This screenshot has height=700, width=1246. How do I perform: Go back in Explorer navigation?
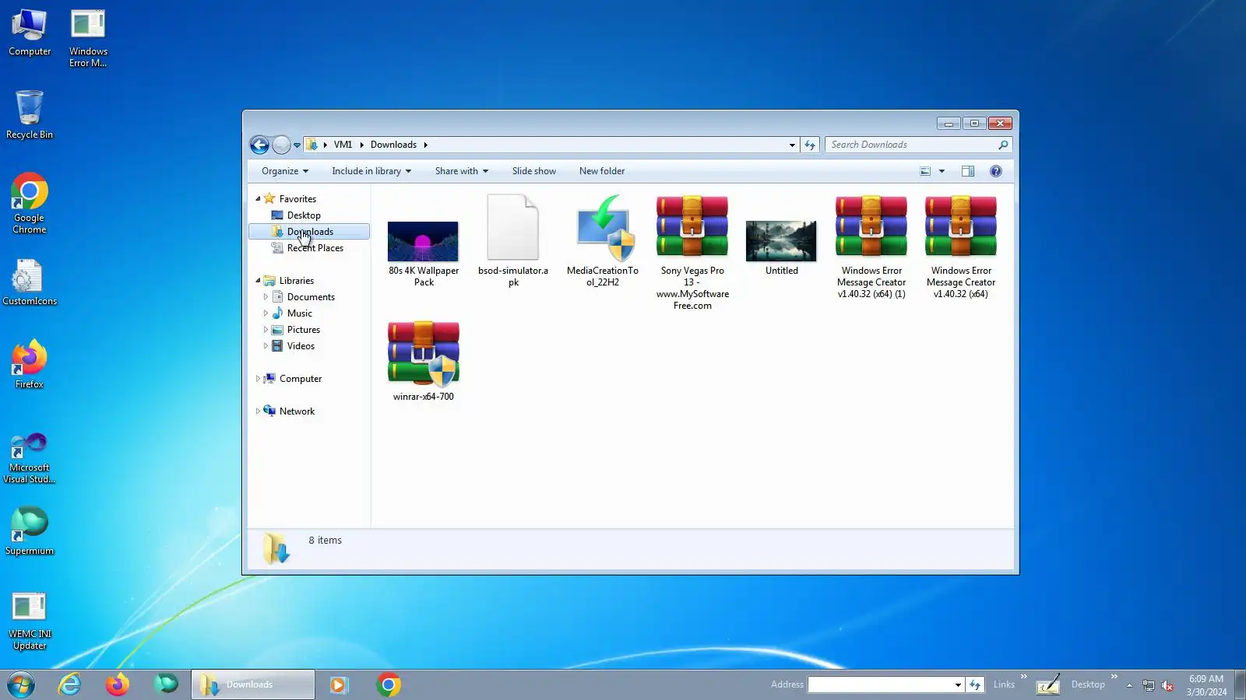(259, 145)
